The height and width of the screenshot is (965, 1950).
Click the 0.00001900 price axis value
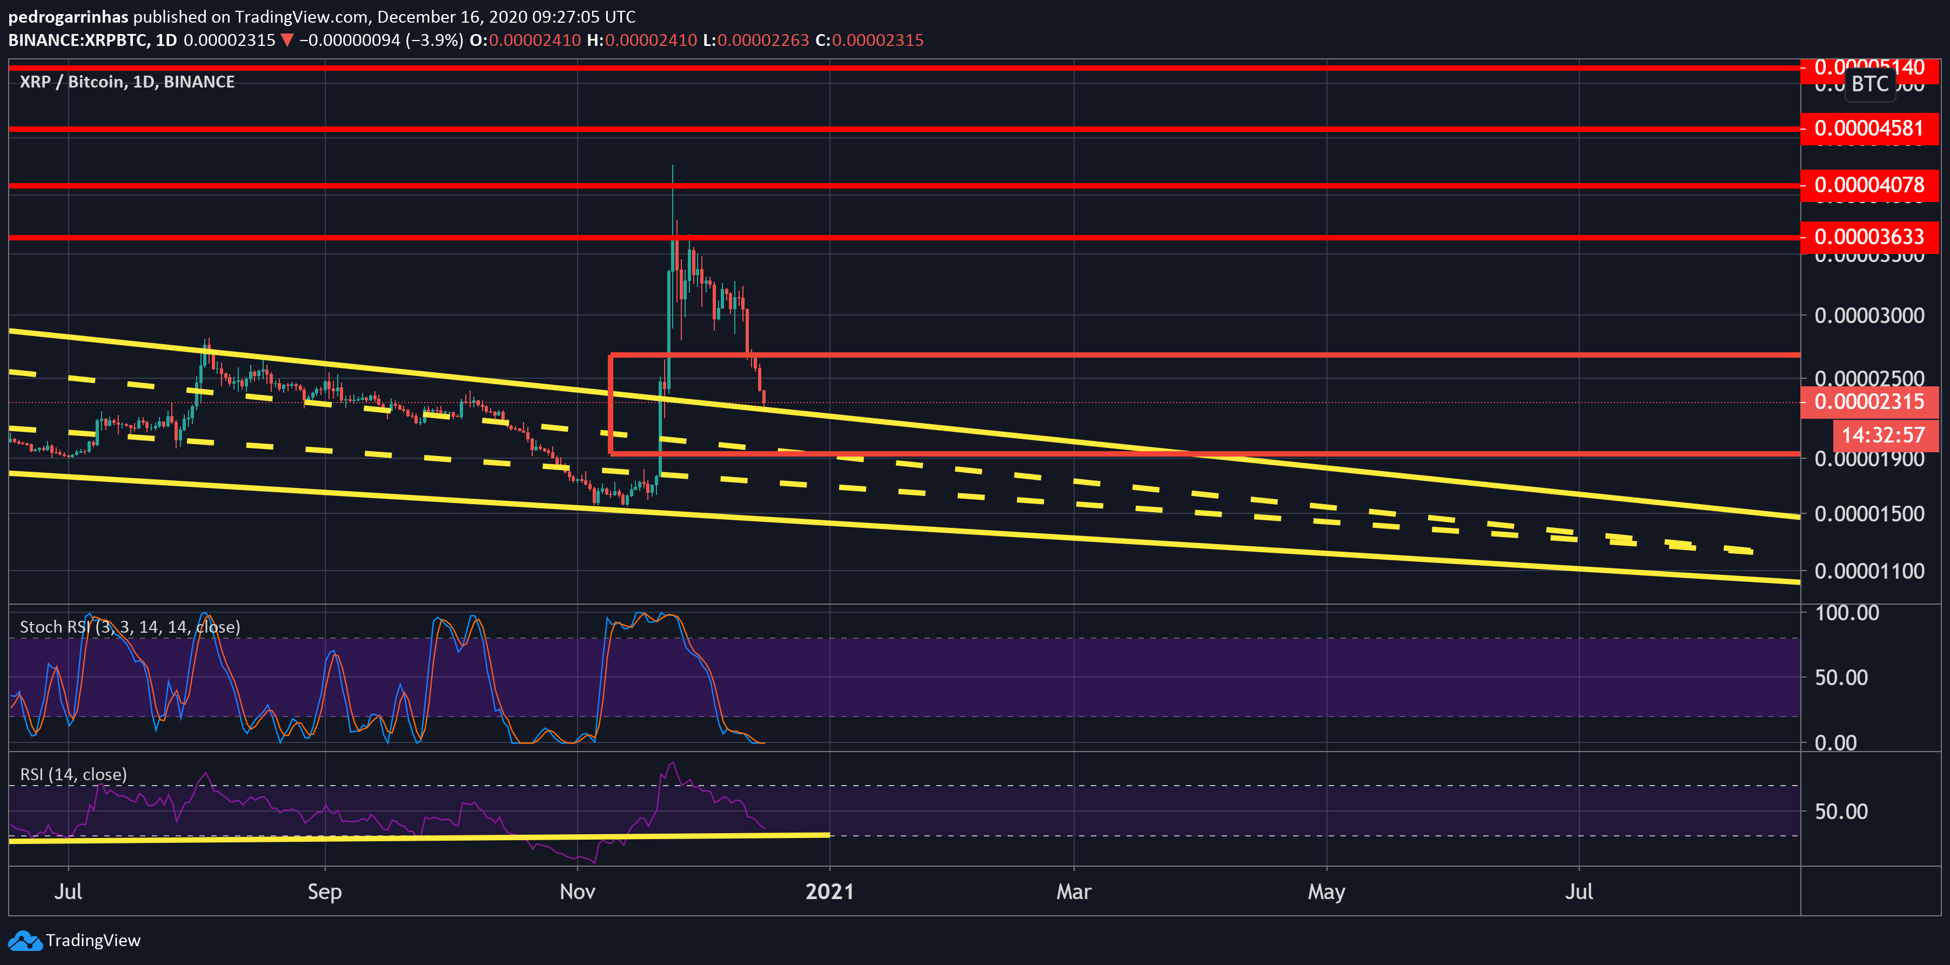tap(1869, 459)
